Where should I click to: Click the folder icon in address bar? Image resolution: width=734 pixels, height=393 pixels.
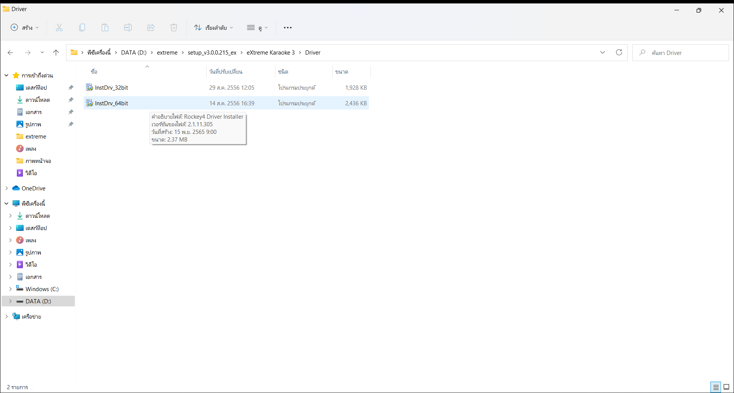tap(74, 52)
